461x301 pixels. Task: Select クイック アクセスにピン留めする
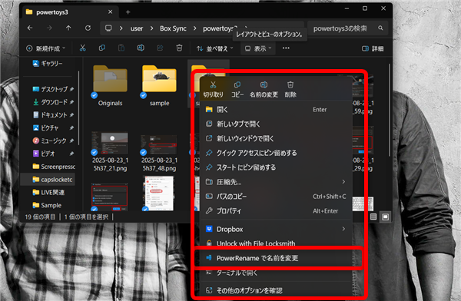(276, 153)
